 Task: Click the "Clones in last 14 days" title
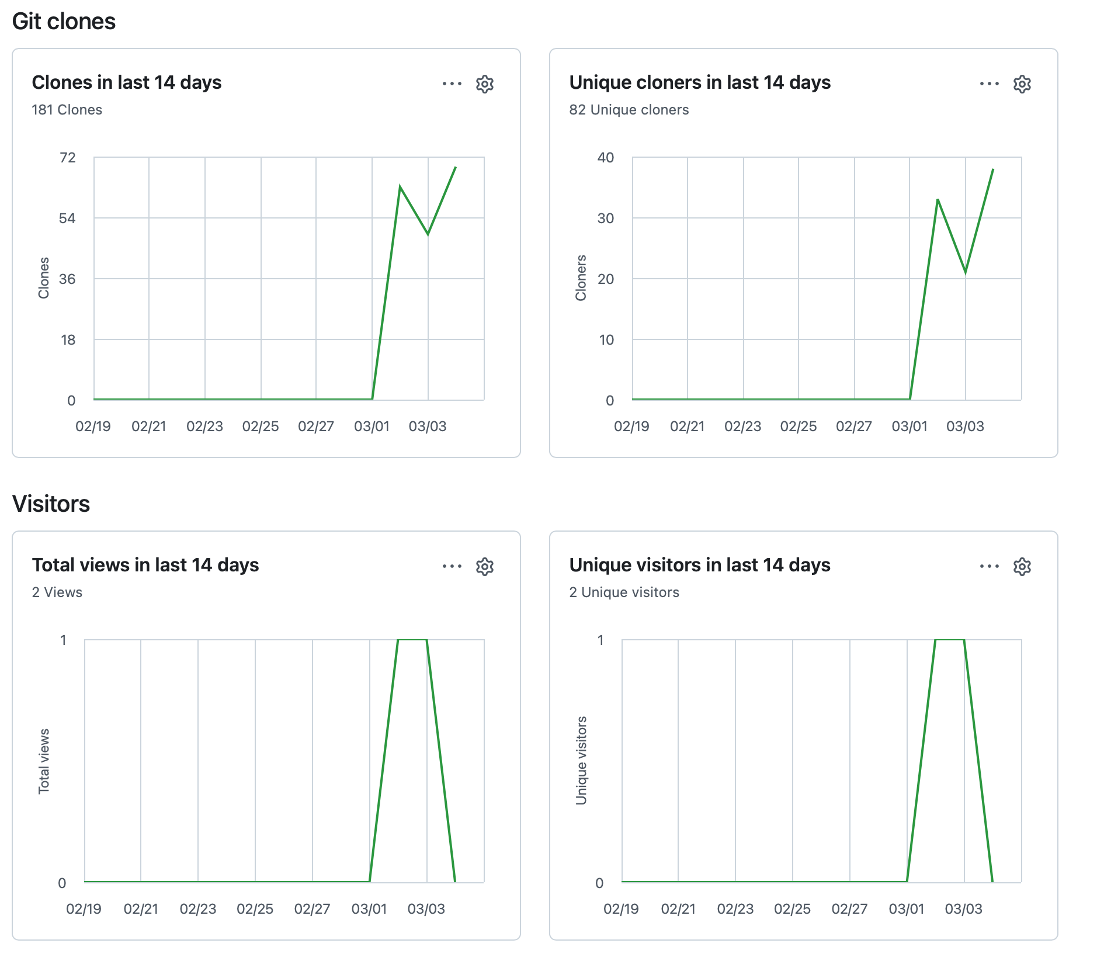[127, 82]
